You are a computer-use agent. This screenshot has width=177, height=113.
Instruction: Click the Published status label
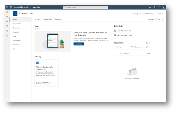[151, 19]
